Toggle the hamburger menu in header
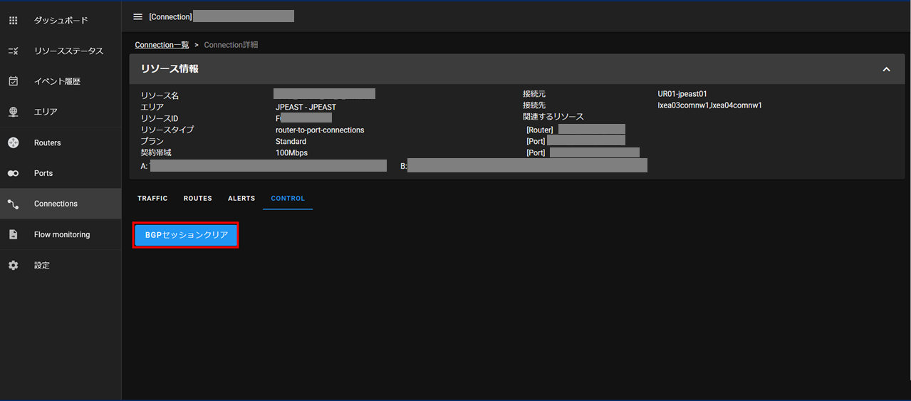The image size is (911, 401). [x=138, y=16]
